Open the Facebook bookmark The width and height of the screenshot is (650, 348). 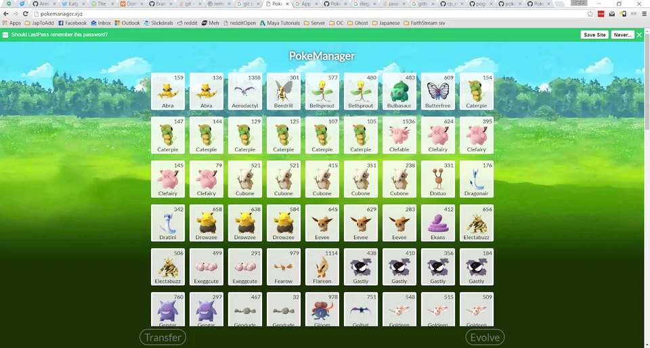[x=72, y=23]
